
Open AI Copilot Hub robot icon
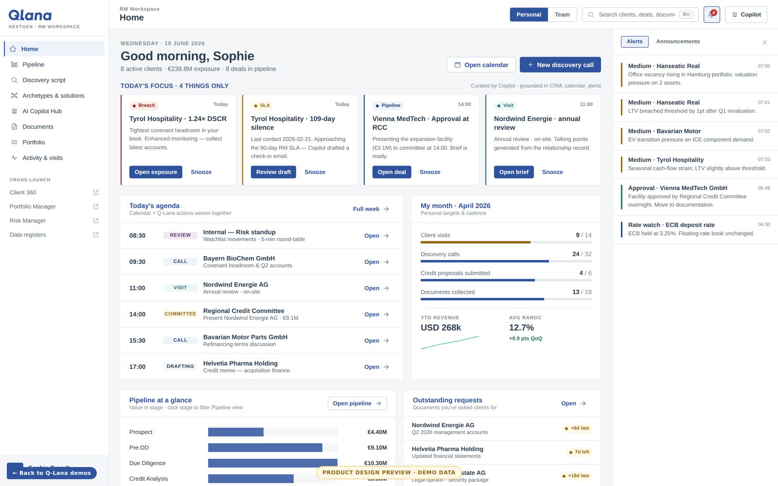click(x=14, y=111)
